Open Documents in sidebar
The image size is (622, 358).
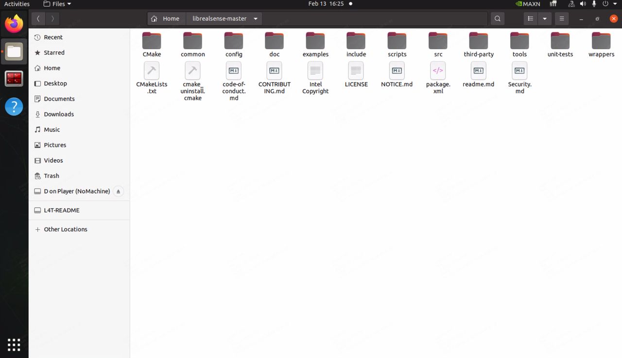tap(79, 98)
